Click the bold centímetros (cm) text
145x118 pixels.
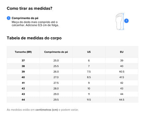coord(47,110)
